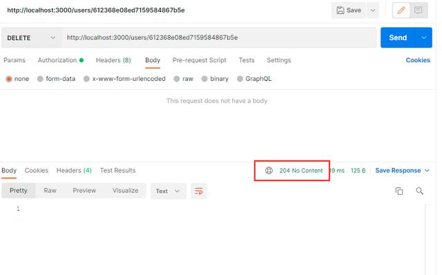Open the response Cookies tab
Screen dimensions: 442x275
point(37,171)
